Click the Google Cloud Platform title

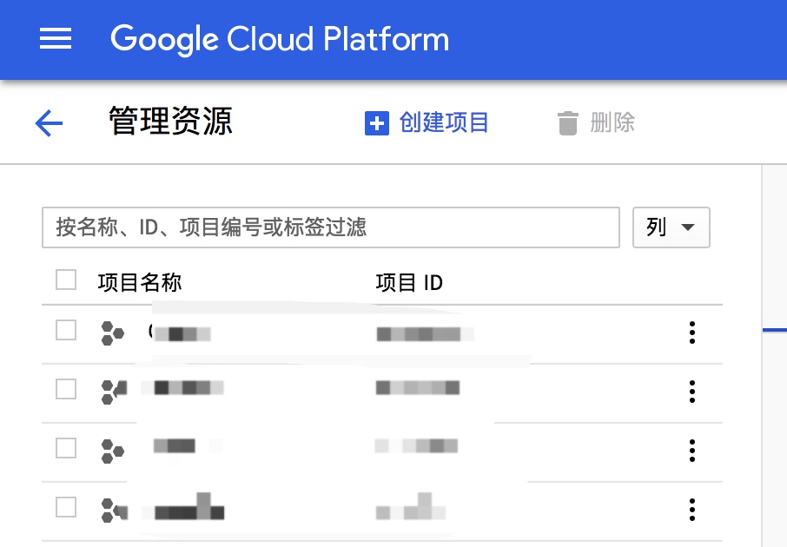(280, 39)
